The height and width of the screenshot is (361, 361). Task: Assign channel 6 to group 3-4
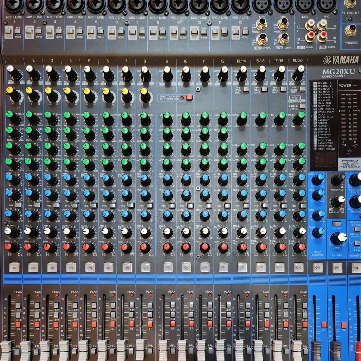tap(113, 315)
